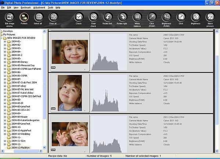Open the Adjustment menu

[x=39, y=8]
